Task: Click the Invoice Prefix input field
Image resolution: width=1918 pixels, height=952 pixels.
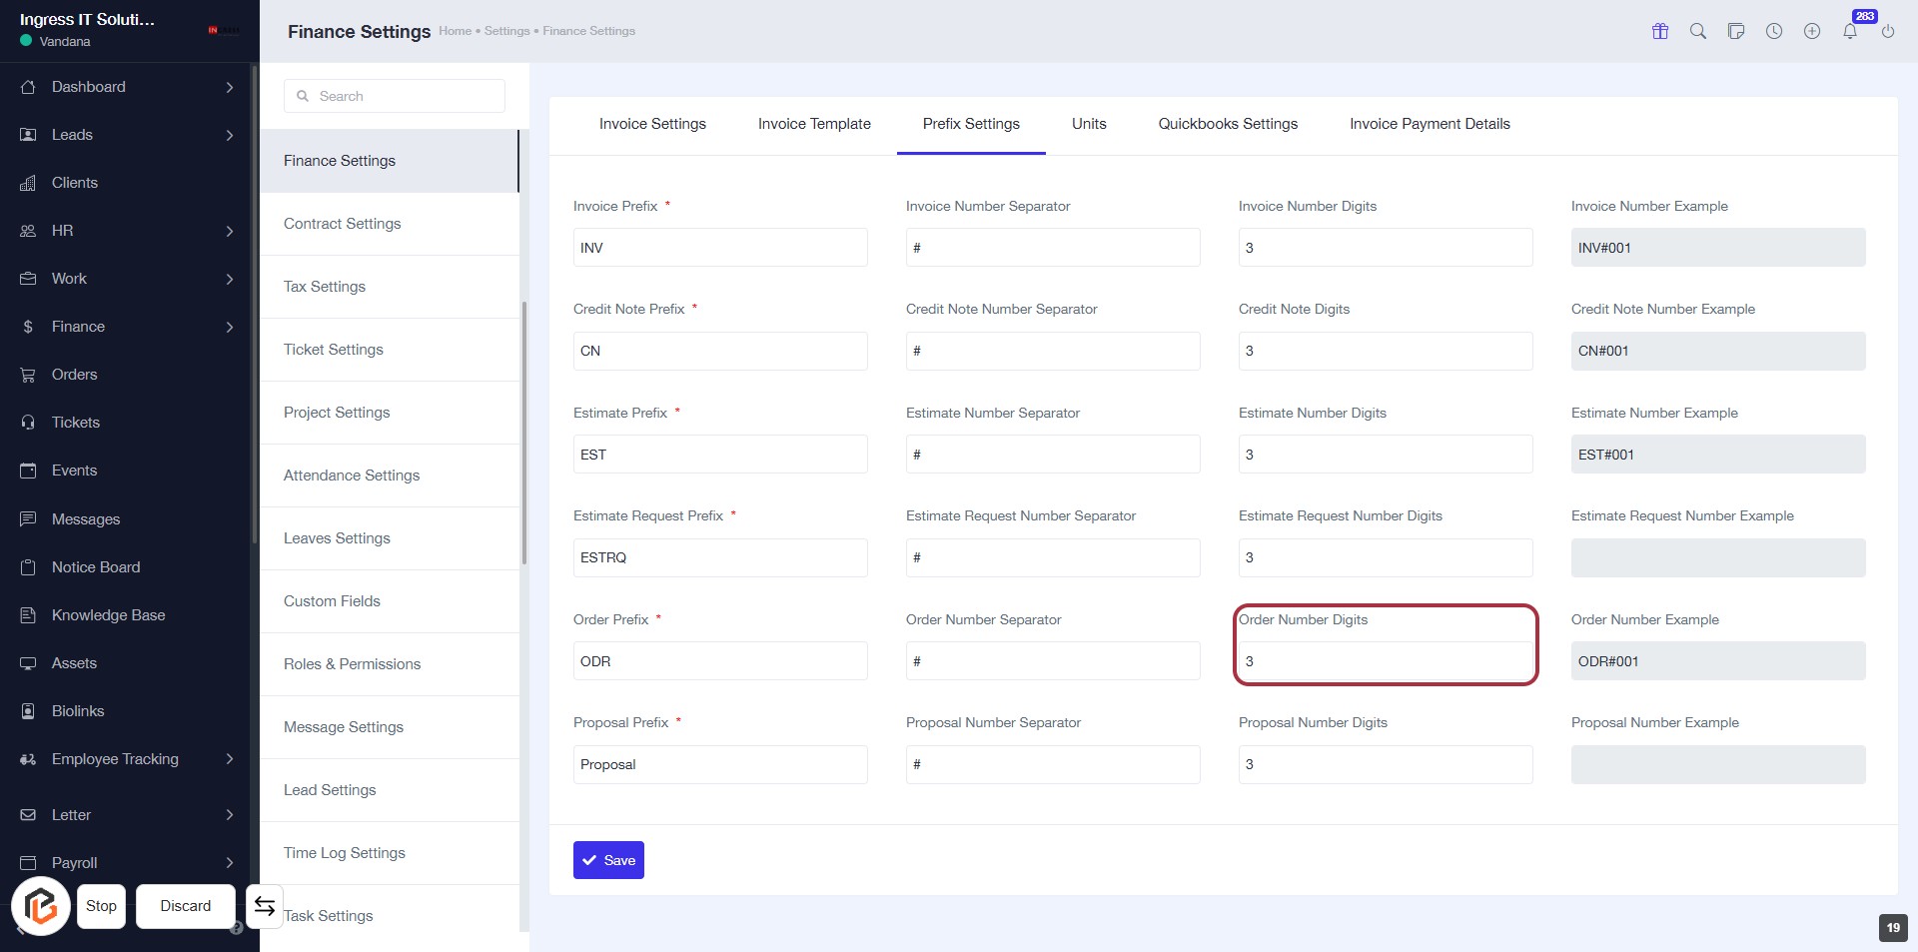Action: point(719,248)
